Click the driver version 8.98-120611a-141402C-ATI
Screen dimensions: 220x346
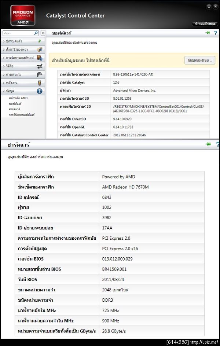pos(133,74)
